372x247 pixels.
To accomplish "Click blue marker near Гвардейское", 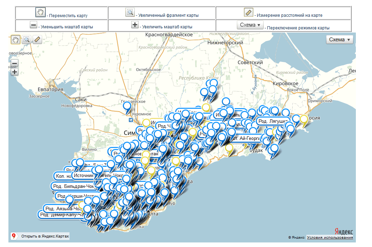I will click(x=127, y=106).
